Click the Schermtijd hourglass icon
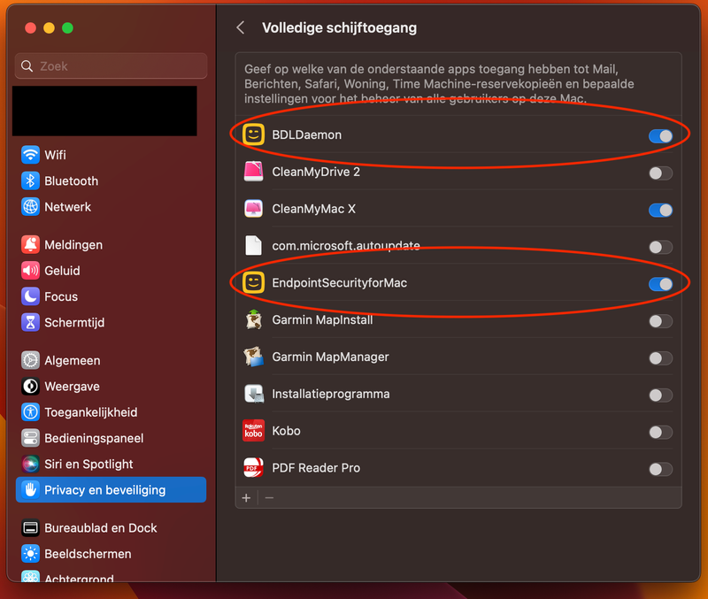The height and width of the screenshot is (599, 708). pos(31,322)
